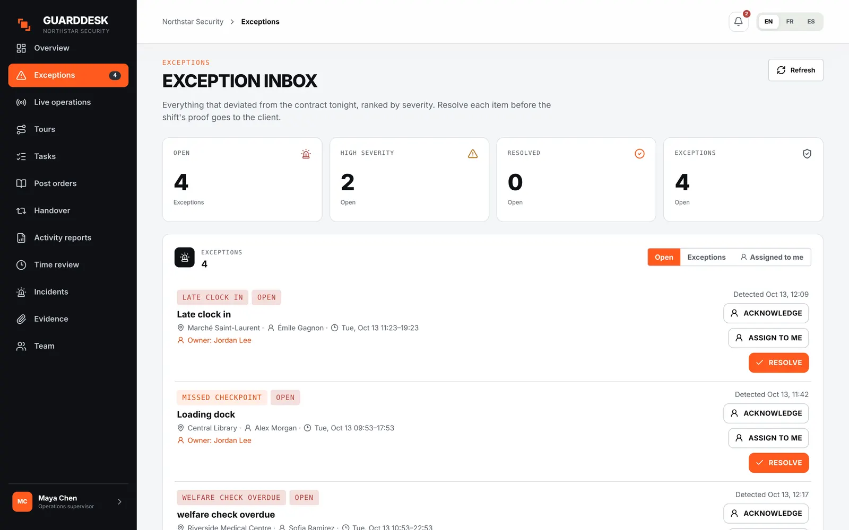Click the Team people icon

[21, 346]
